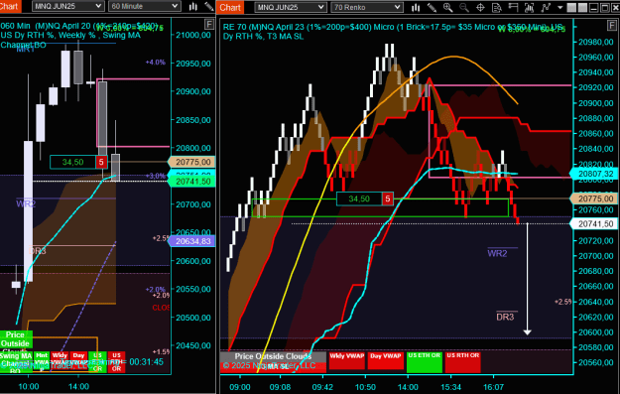The height and width of the screenshot is (394, 620).
Task: Toggle green US ETH OR button in Renko chart
Action: tap(425, 361)
